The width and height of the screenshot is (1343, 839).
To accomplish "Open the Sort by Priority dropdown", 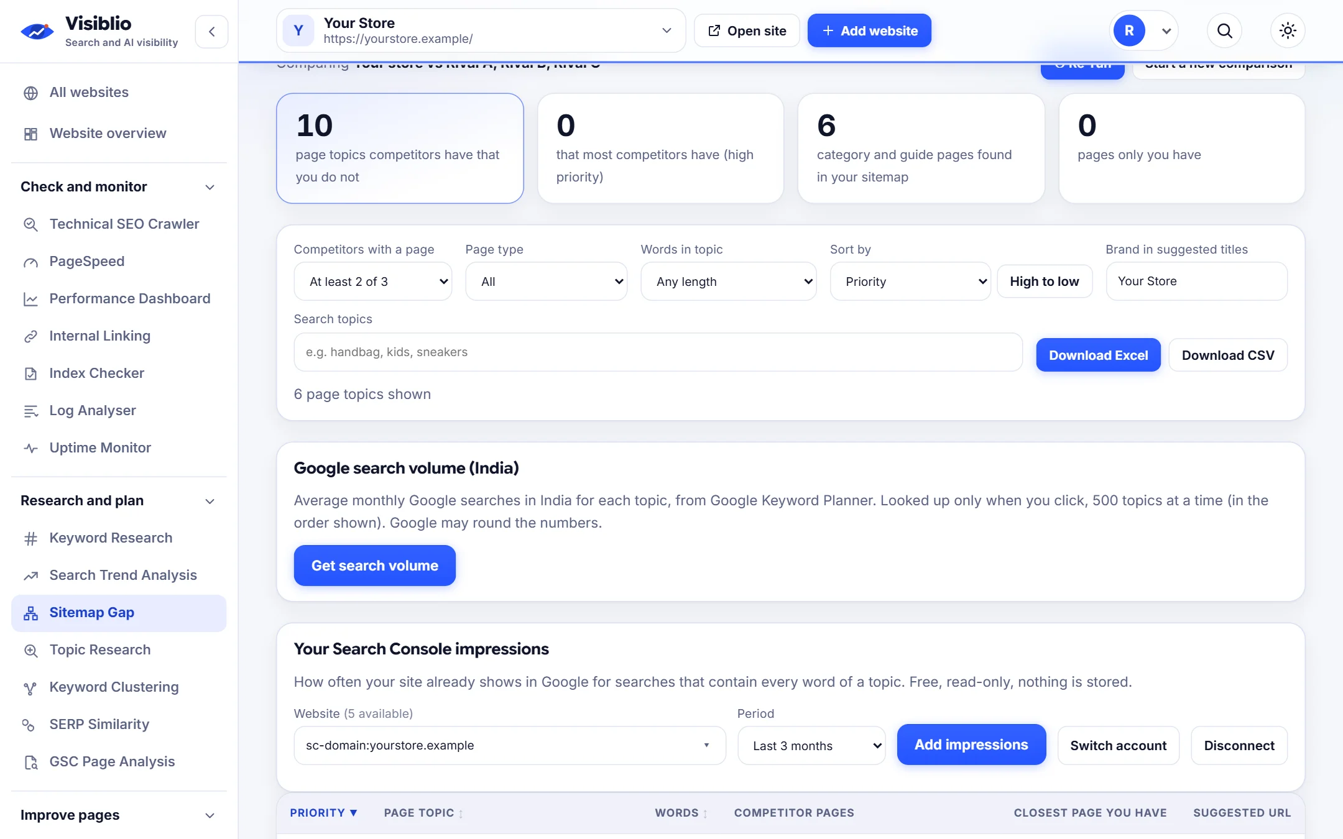I will [x=910, y=282].
